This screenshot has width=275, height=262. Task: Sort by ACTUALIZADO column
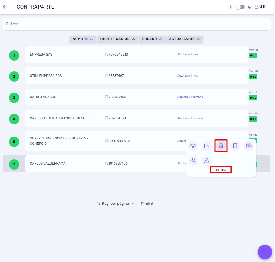pyautogui.click(x=185, y=39)
